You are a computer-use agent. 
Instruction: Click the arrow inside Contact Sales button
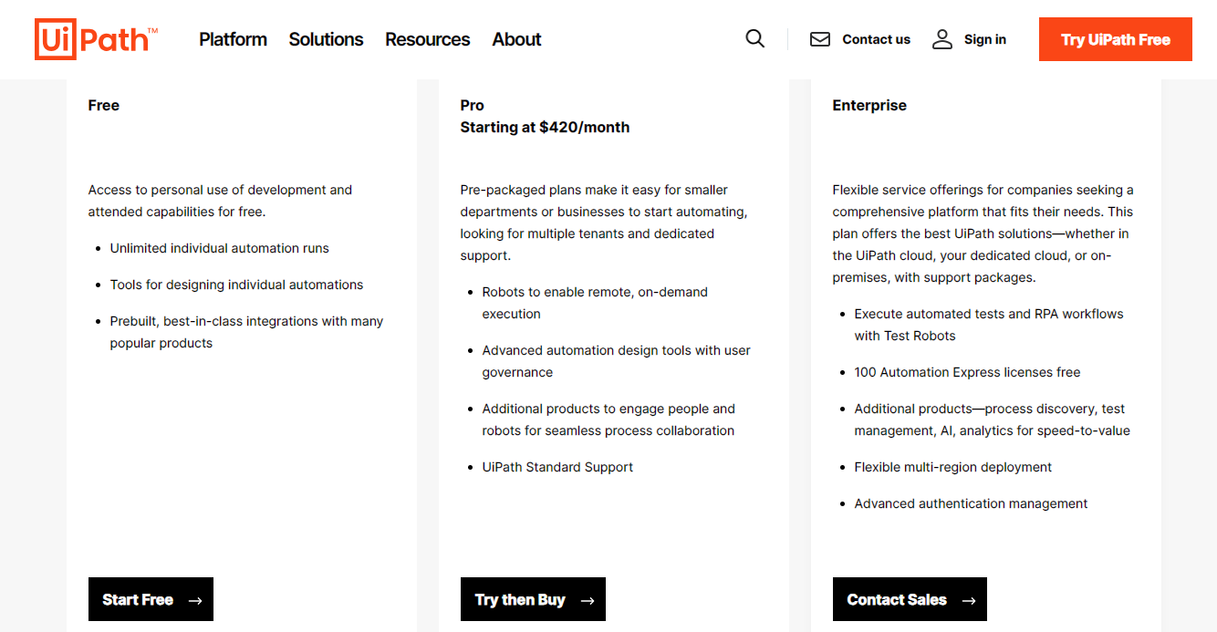[969, 600]
